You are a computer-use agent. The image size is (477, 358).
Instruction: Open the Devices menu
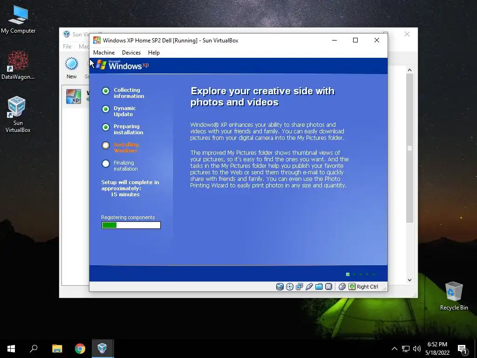point(131,53)
